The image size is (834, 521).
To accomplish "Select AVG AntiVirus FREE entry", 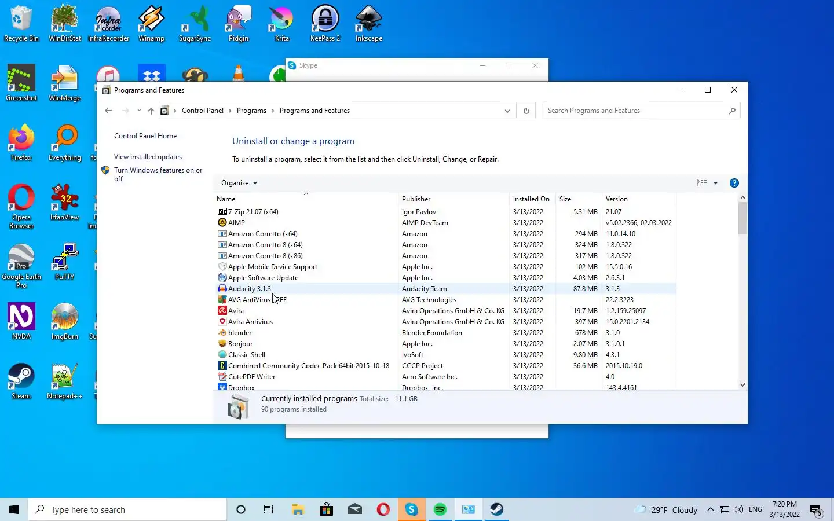I will (446, 300).
